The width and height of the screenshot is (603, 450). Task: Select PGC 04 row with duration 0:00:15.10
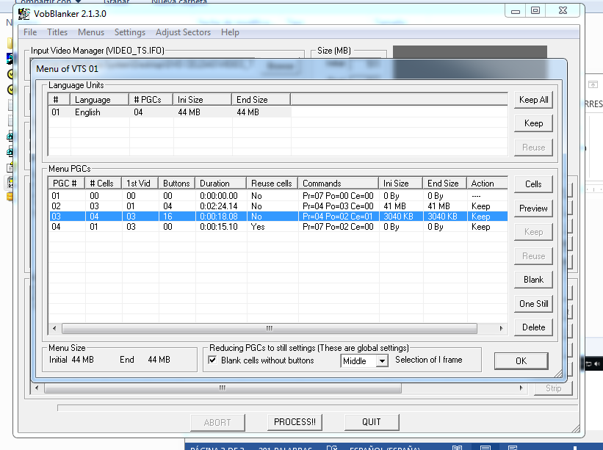click(x=278, y=227)
